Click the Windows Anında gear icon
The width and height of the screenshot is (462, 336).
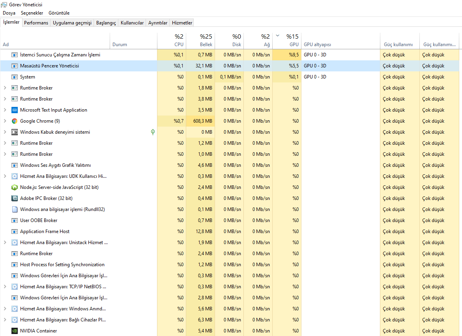pos(15,309)
